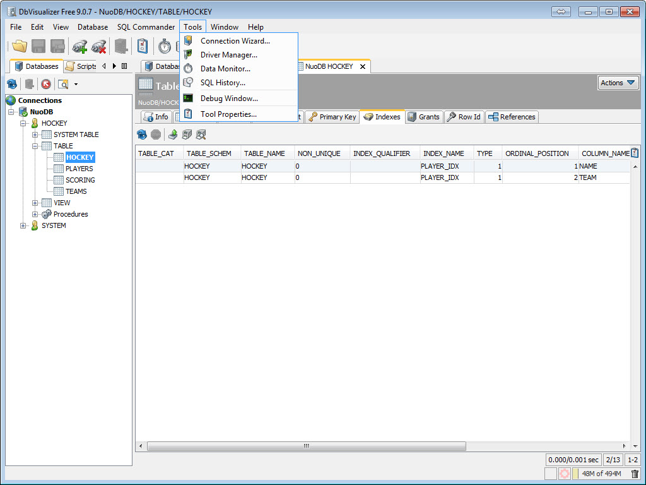Reload the Connections tree with the blue refresh icon
The width and height of the screenshot is (646, 485).
point(12,85)
